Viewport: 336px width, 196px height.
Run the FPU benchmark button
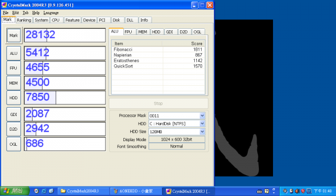[14, 68]
